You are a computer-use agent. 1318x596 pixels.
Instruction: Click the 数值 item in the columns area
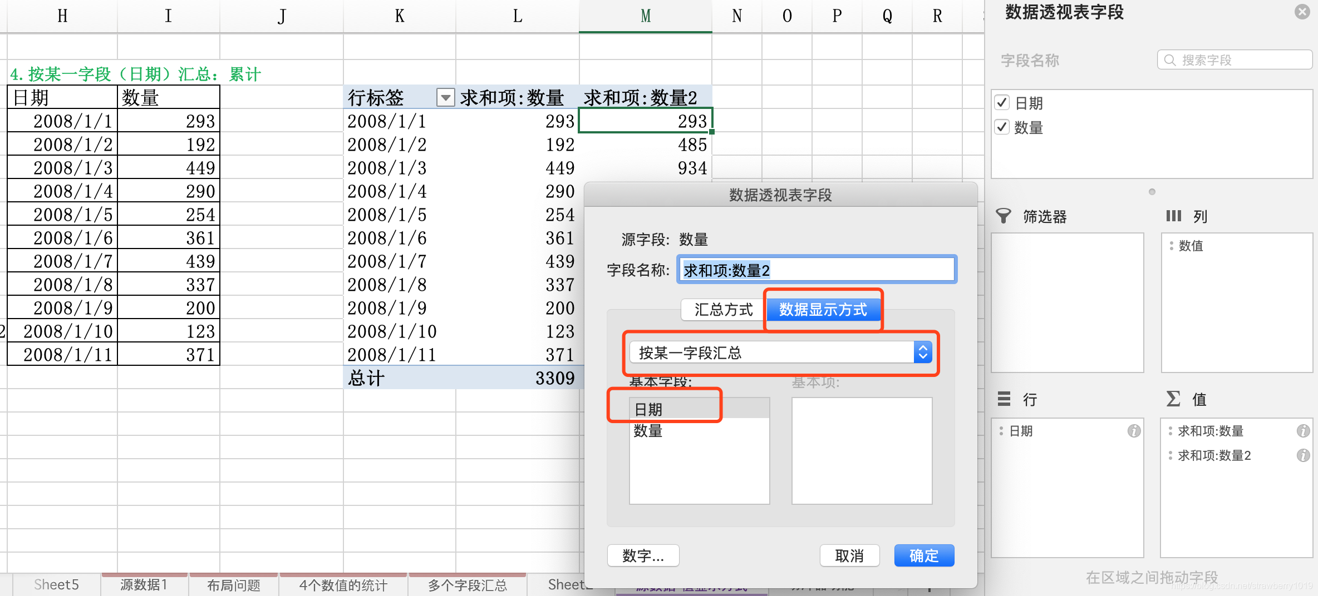tap(1191, 246)
